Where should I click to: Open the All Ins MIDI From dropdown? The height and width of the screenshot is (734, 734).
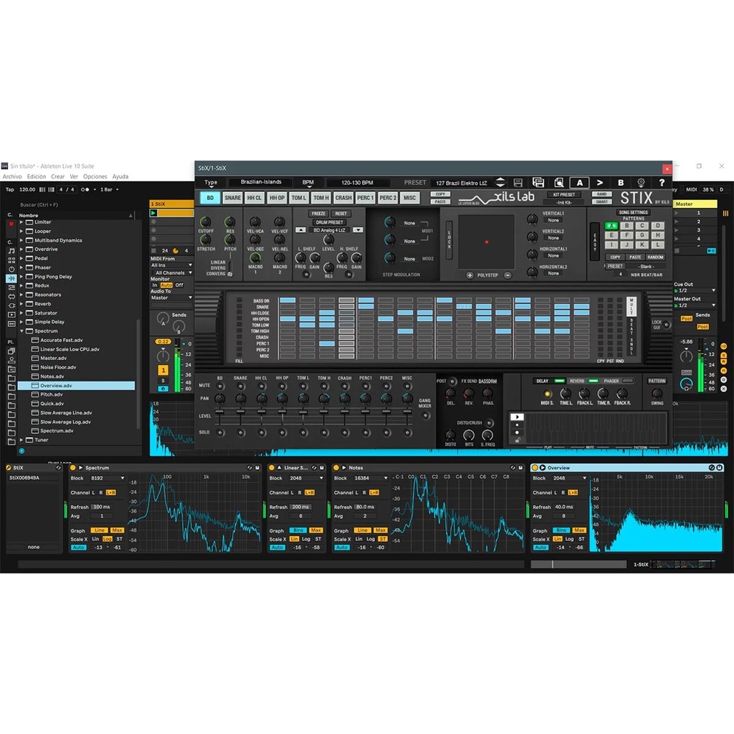[x=172, y=265]
